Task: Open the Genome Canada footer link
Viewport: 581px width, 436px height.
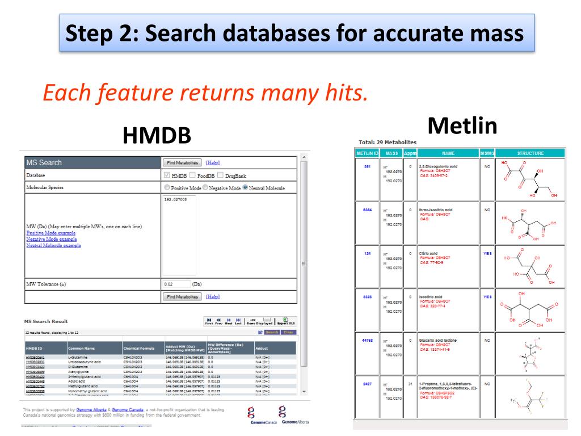Action: tap(128, 410)
